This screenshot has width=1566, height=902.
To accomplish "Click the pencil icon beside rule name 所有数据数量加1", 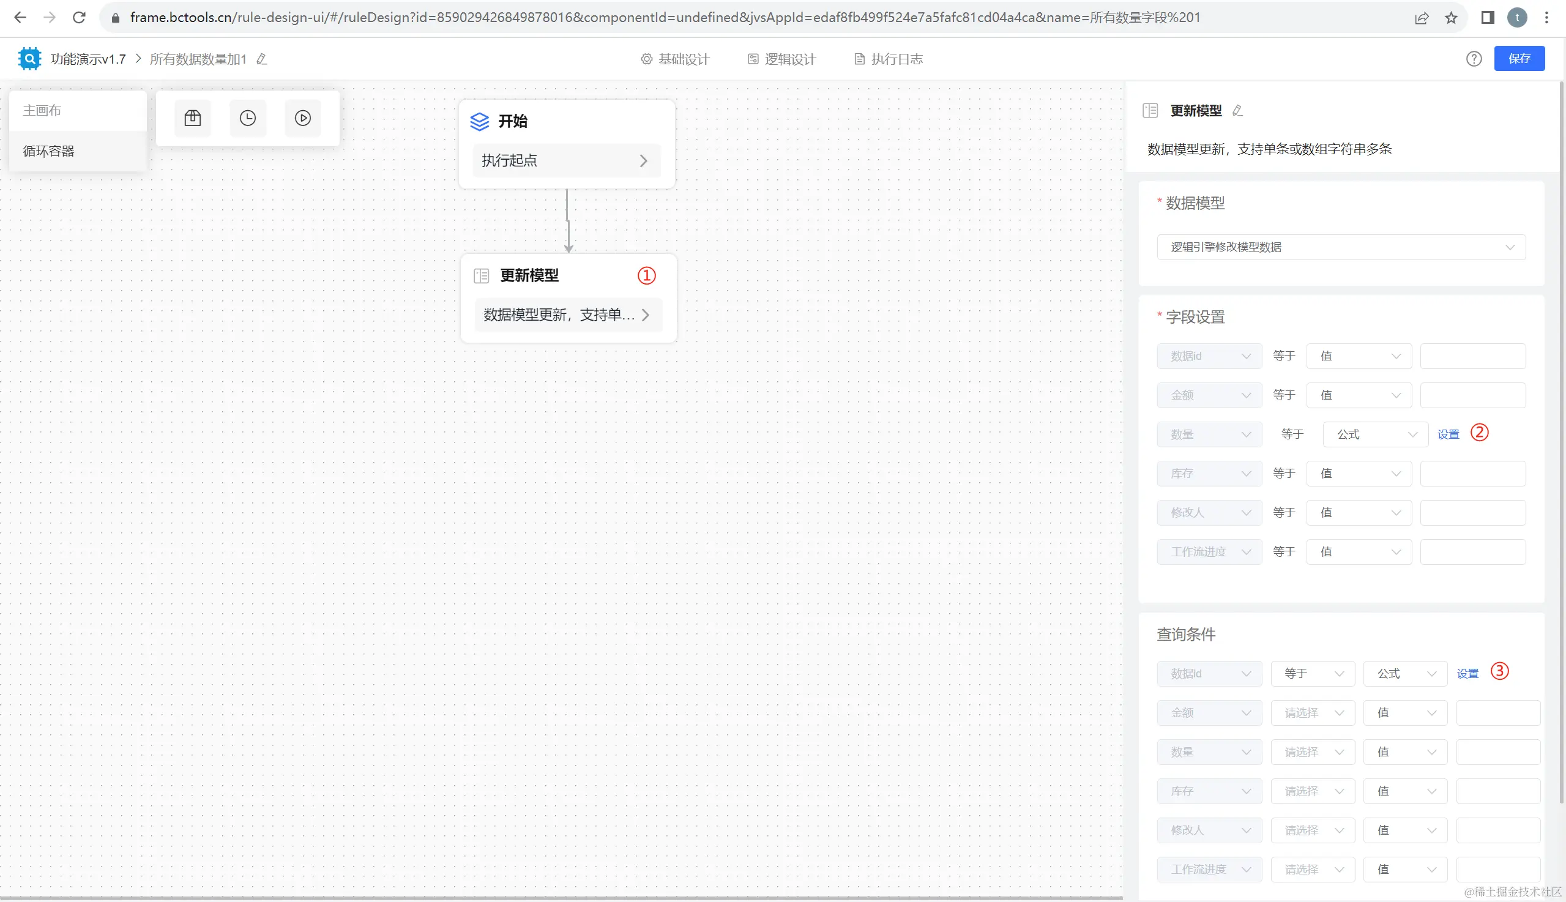I will click(262, 59).
